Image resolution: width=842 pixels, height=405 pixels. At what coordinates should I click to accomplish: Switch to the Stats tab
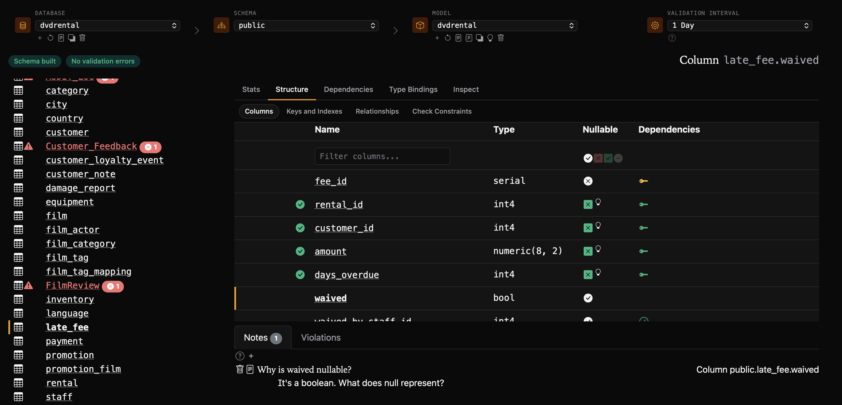251,89
